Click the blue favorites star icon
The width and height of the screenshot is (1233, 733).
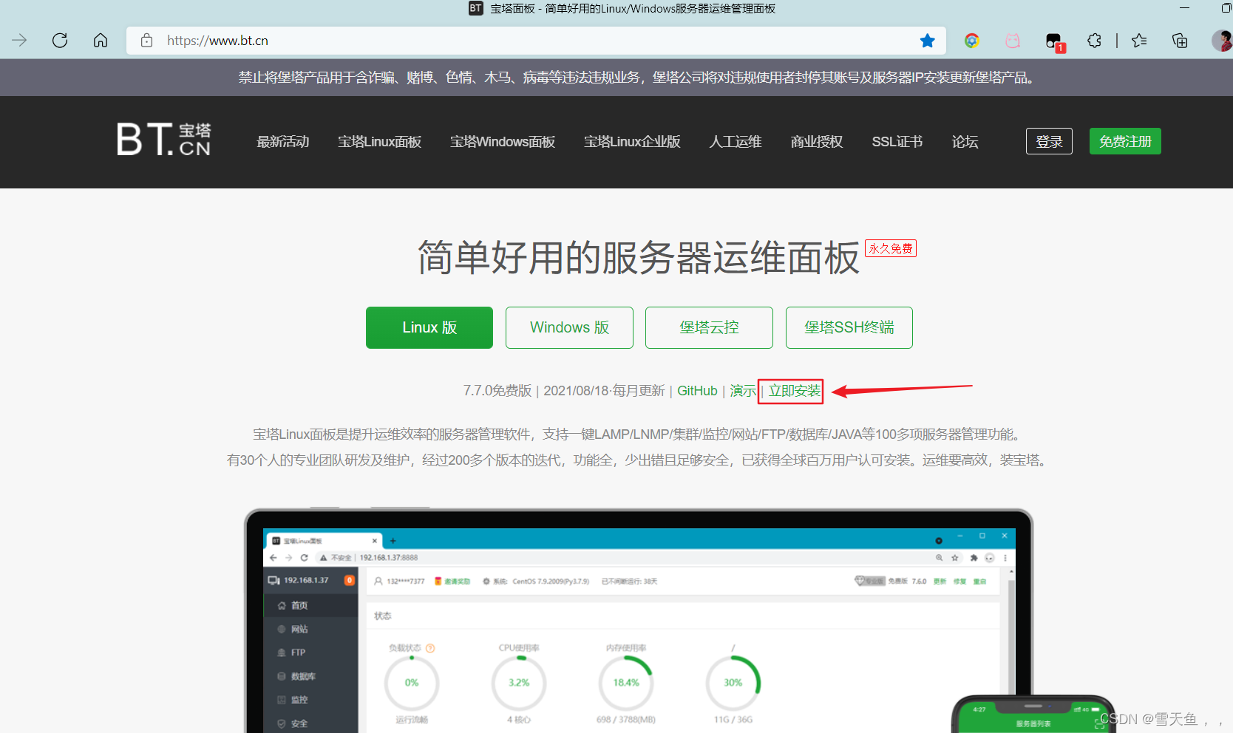tap(927, 41)
